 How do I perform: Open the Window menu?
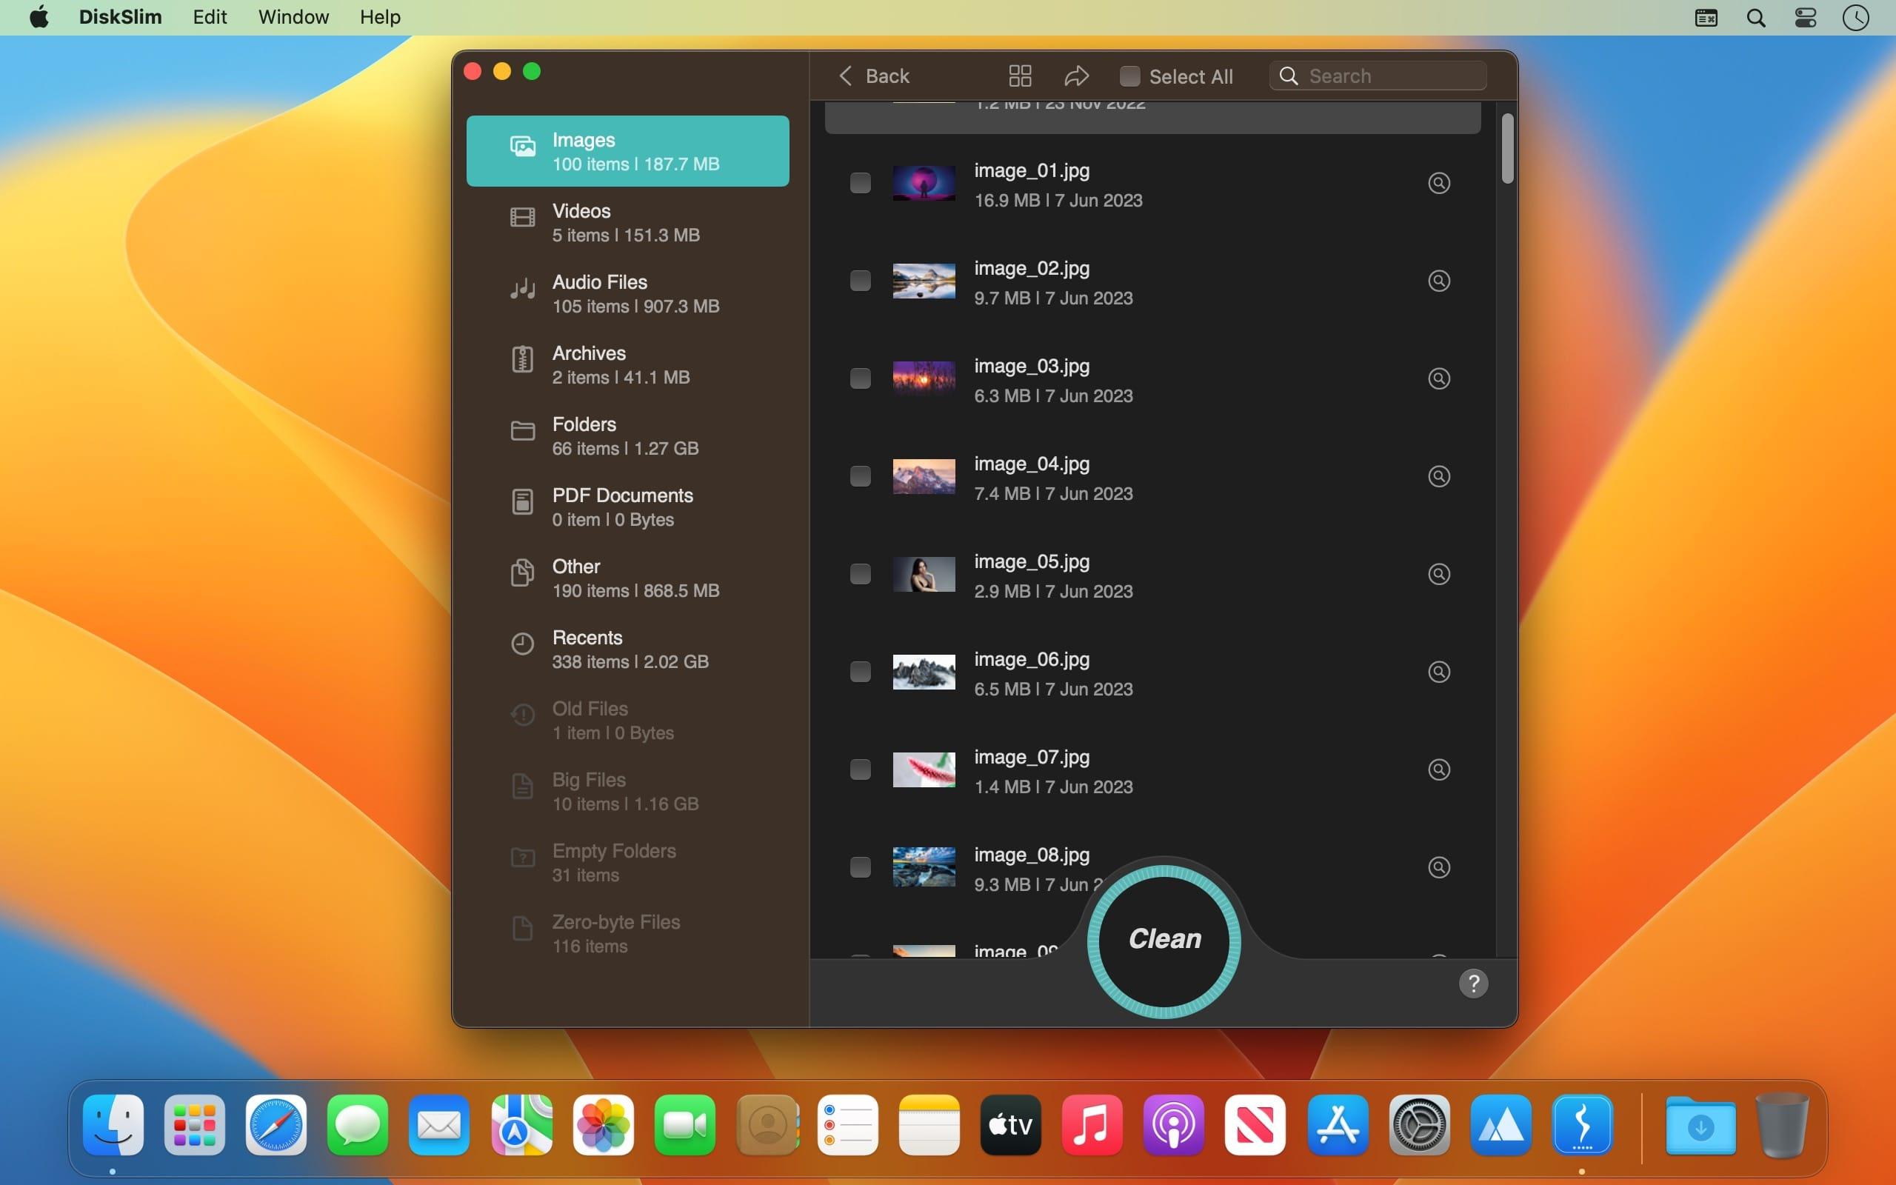(293, 17)
